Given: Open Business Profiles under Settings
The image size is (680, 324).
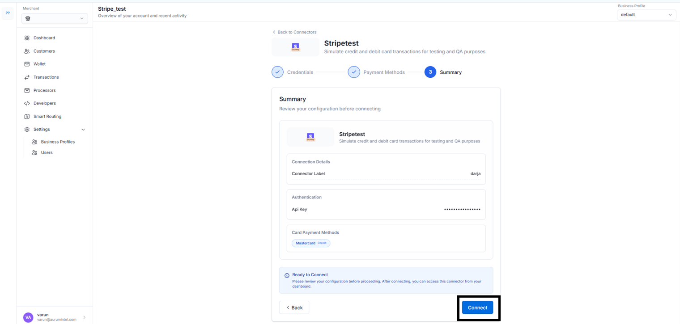Looking at the screenshot, I should (x=58, y=142).
